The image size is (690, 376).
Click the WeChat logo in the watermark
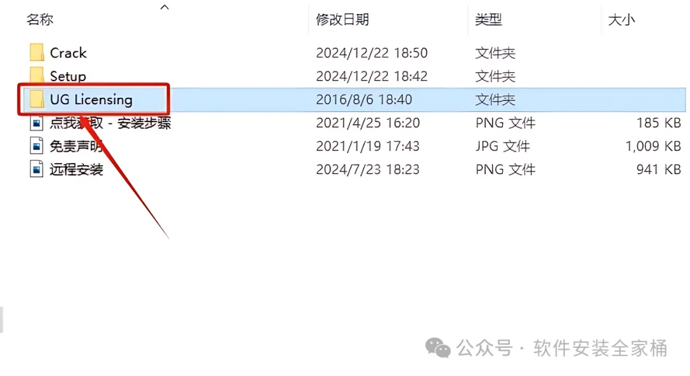438,348
